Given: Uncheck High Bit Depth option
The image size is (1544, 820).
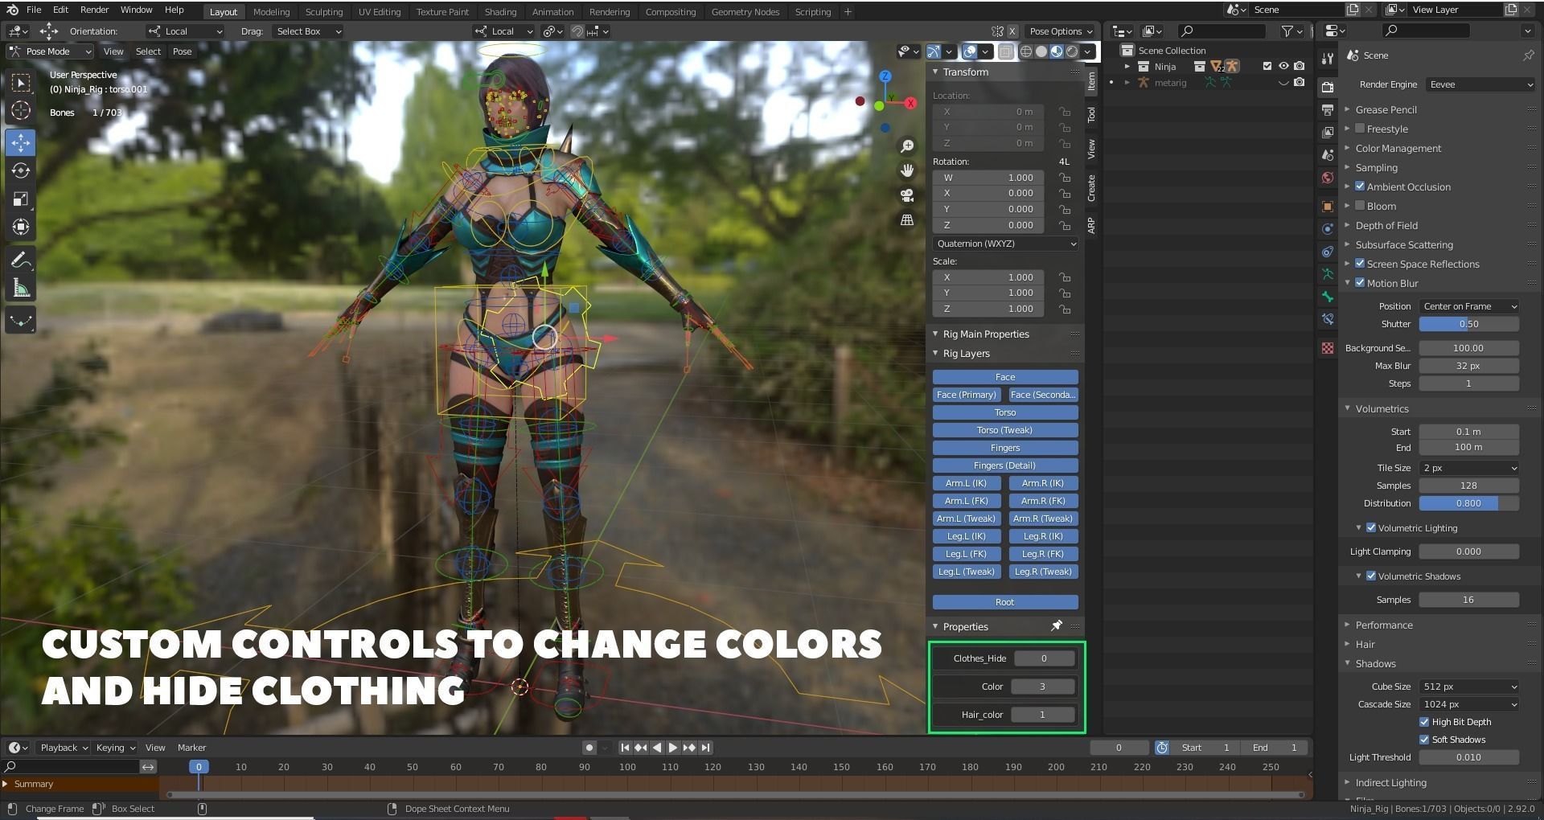Looking at the screenshot, I should [x=1424, y=722].
